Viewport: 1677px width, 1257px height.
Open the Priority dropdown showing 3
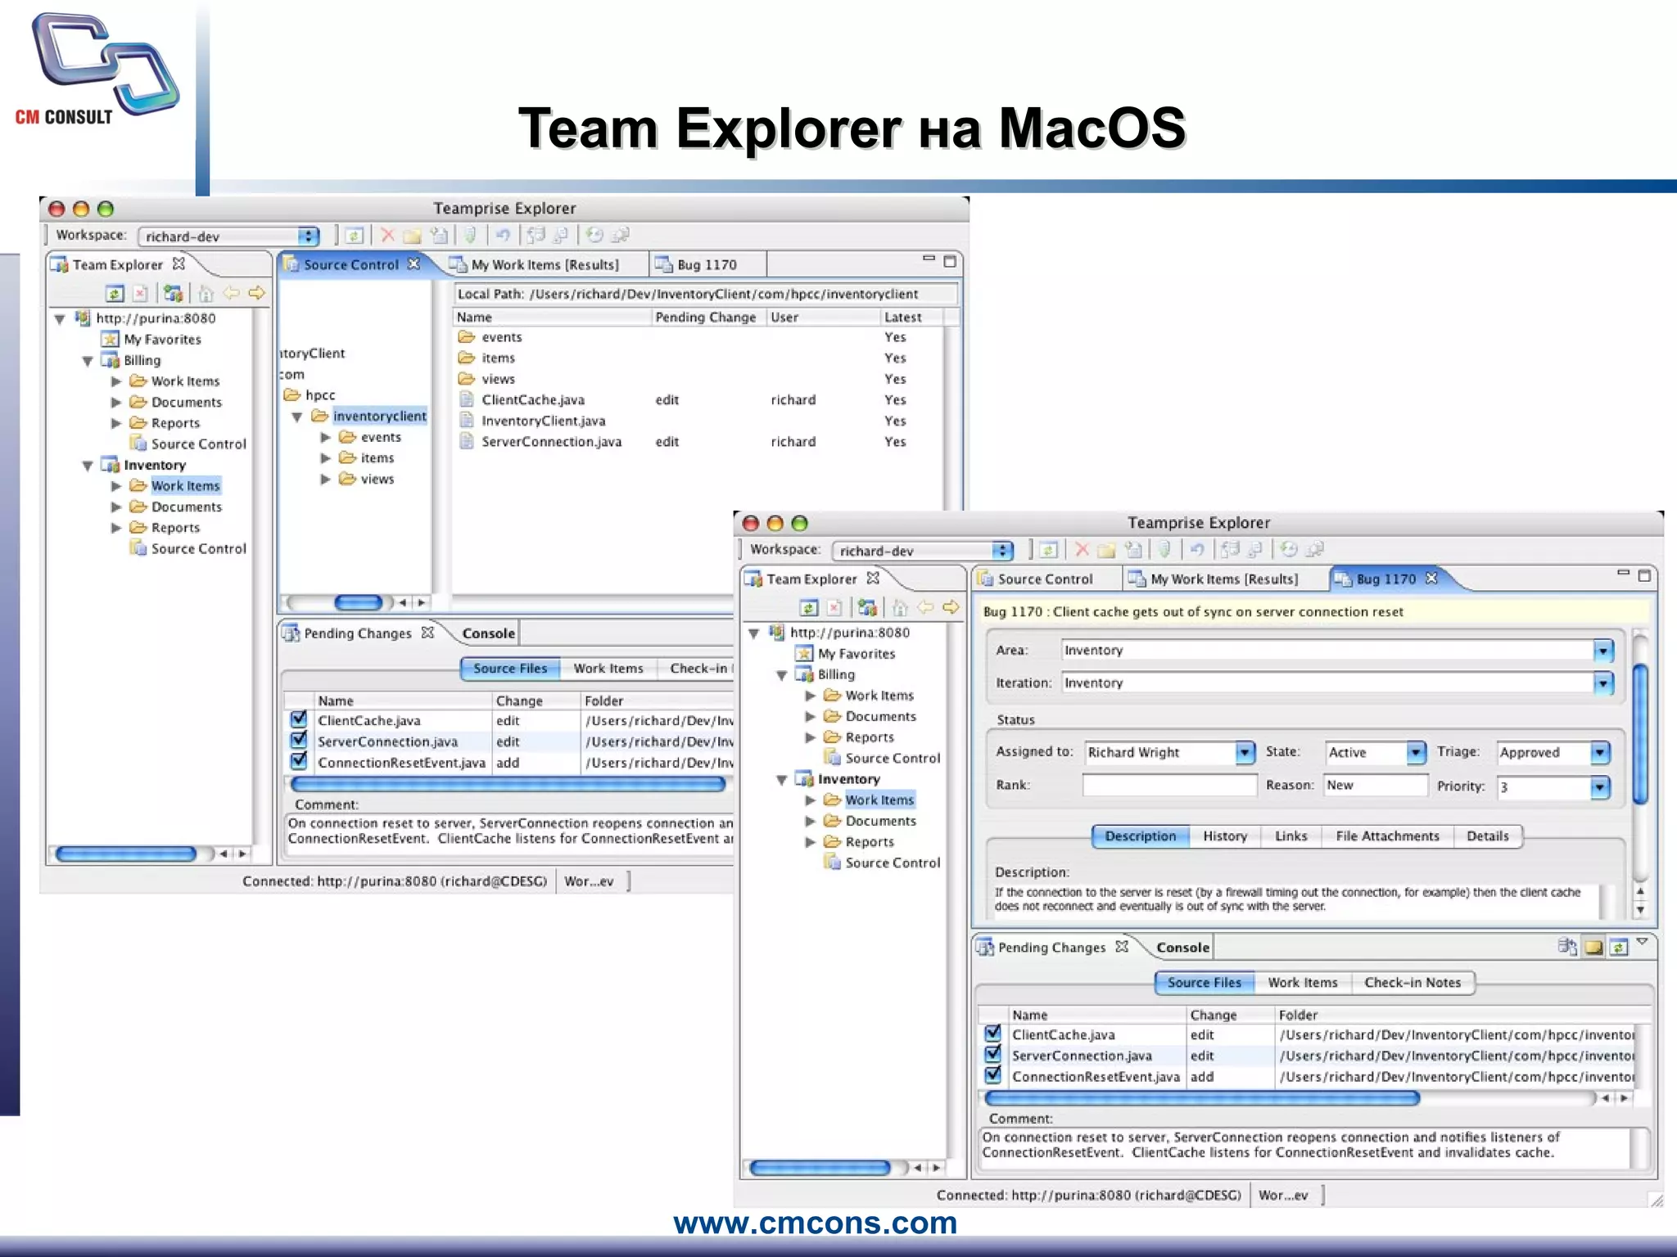click(1601, 787)
